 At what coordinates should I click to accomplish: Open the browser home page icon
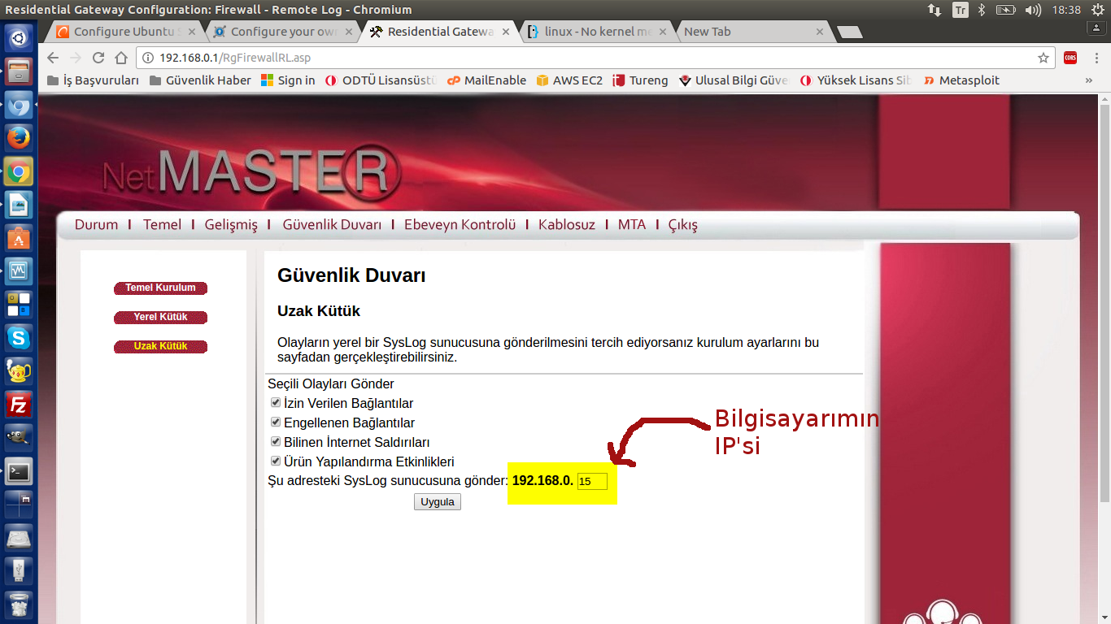[121, 58]
